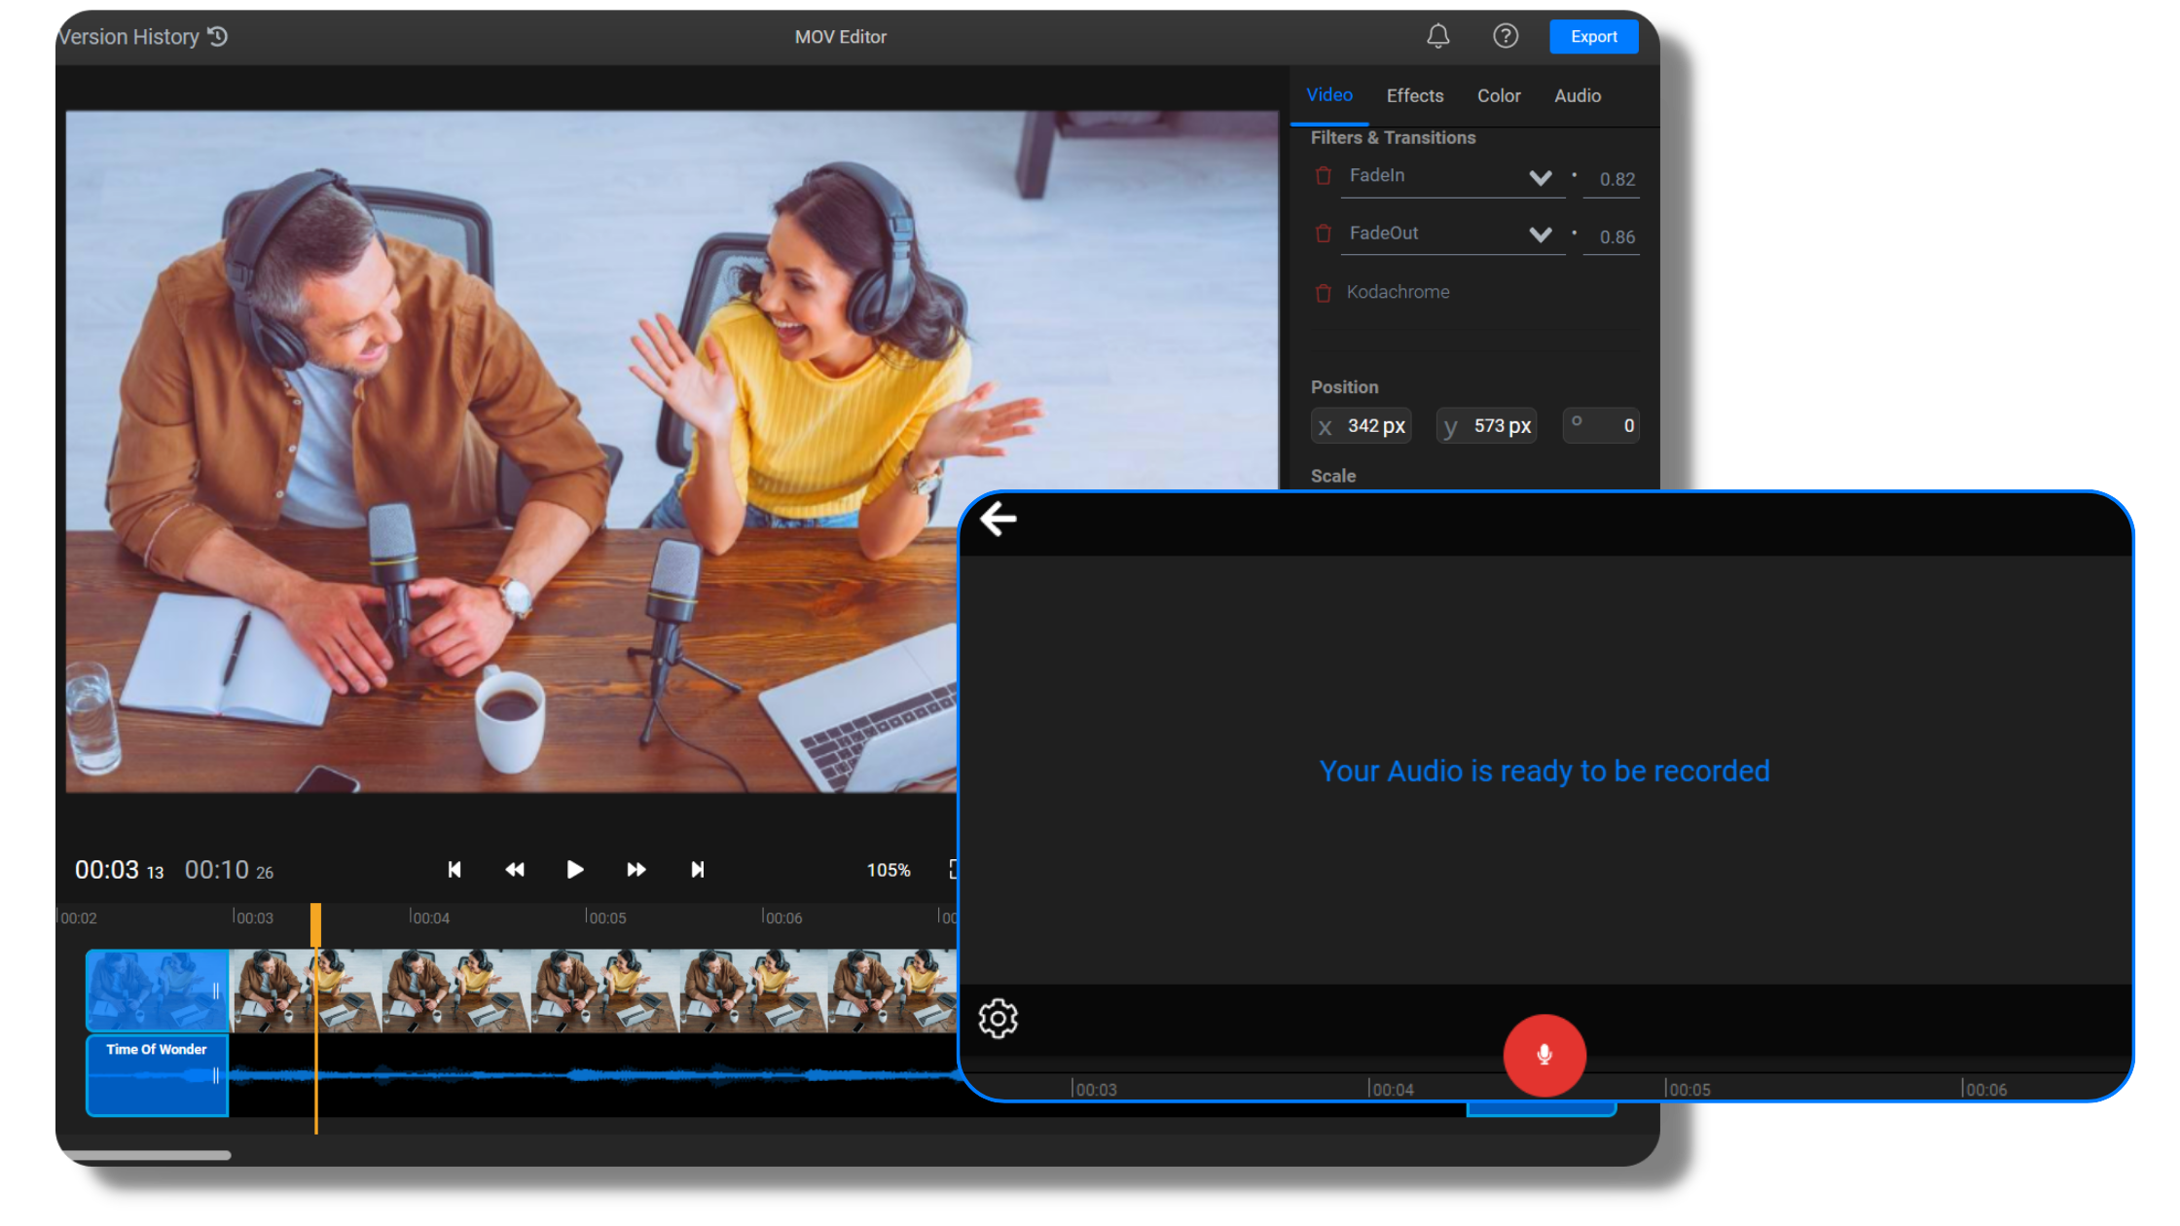Remove the Kodachrome filter via trash icon

pyautogui.click(x=1323, y=292)
